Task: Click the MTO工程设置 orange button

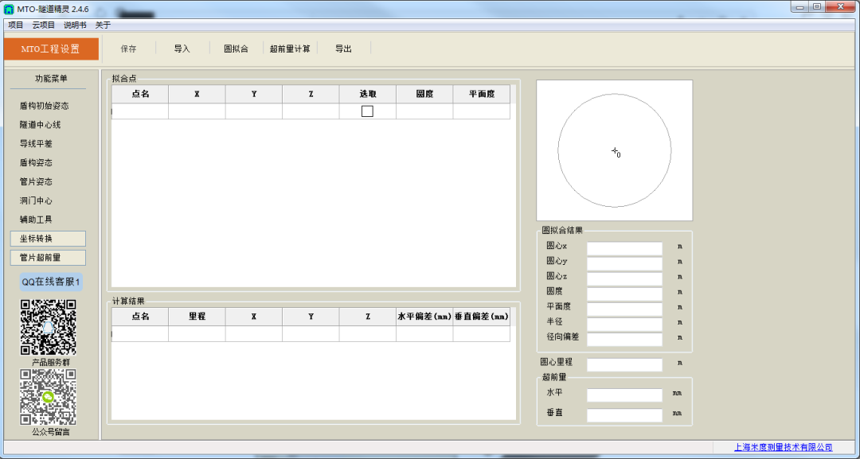Action: pyautogui.click(x=51, y=49)
